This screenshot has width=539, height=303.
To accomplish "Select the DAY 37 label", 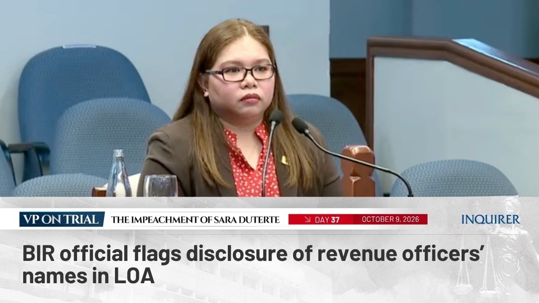I will pos(327,219).
